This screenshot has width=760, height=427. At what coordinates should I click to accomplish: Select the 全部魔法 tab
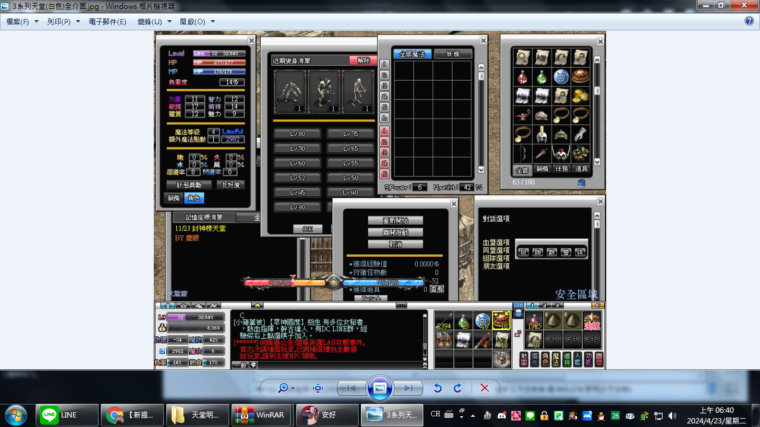pyautogui.click(x=413, y=54)
